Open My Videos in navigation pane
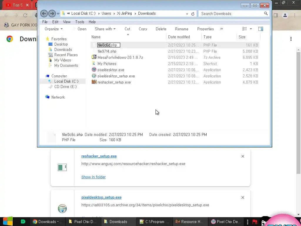The image size is (301, 226). click(x=63, y=60)
